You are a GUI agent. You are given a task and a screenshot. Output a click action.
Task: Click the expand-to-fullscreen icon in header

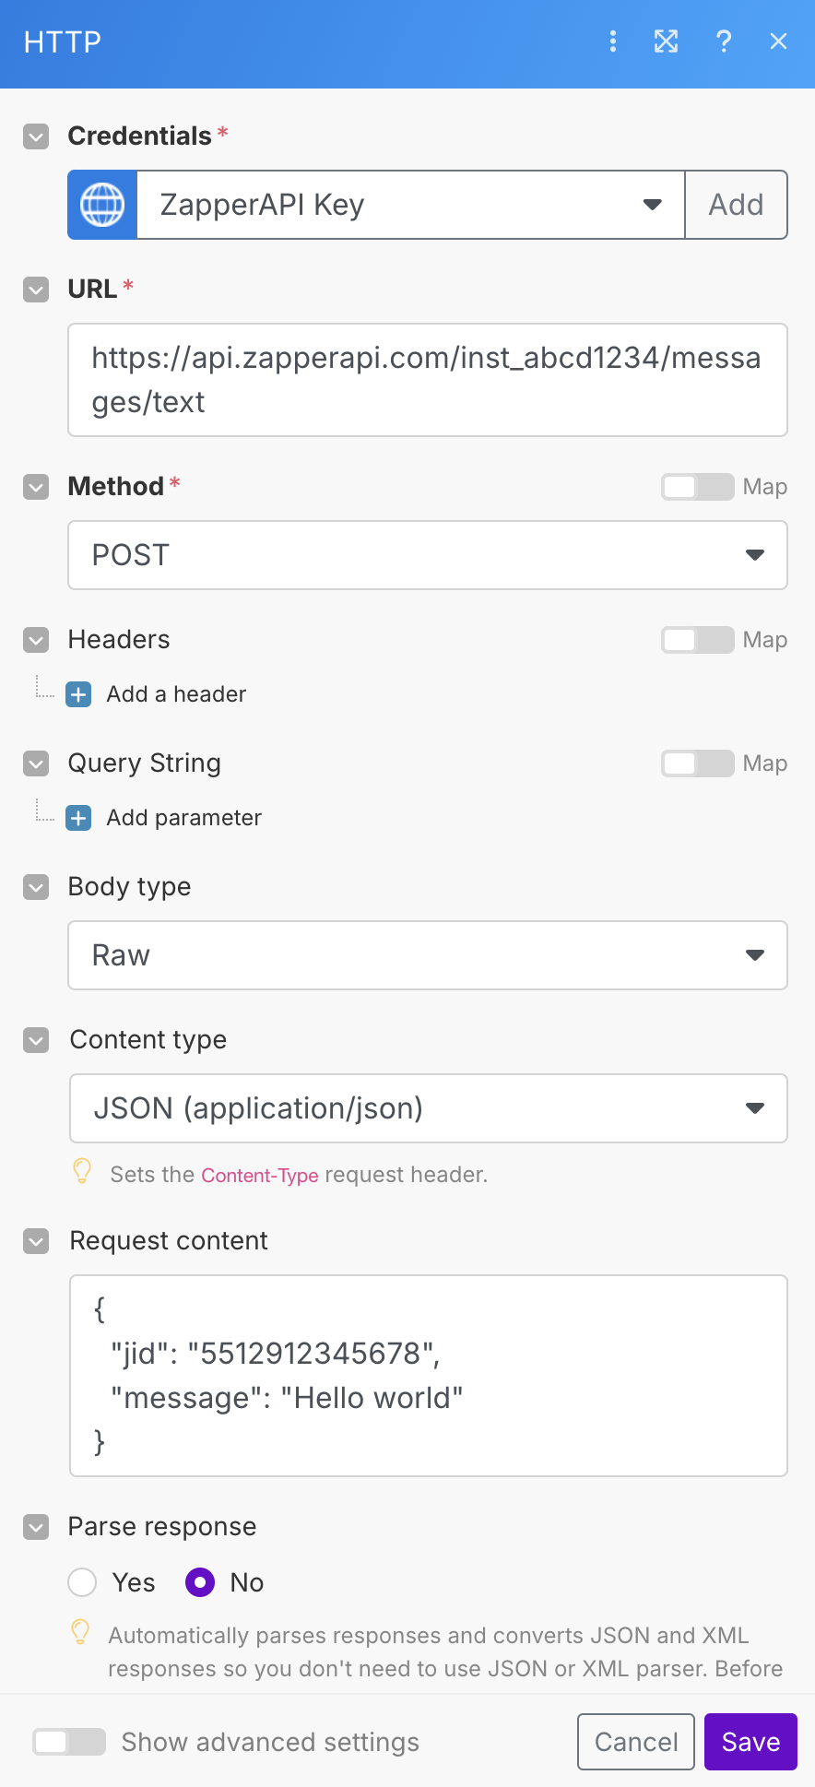(666, 41)
